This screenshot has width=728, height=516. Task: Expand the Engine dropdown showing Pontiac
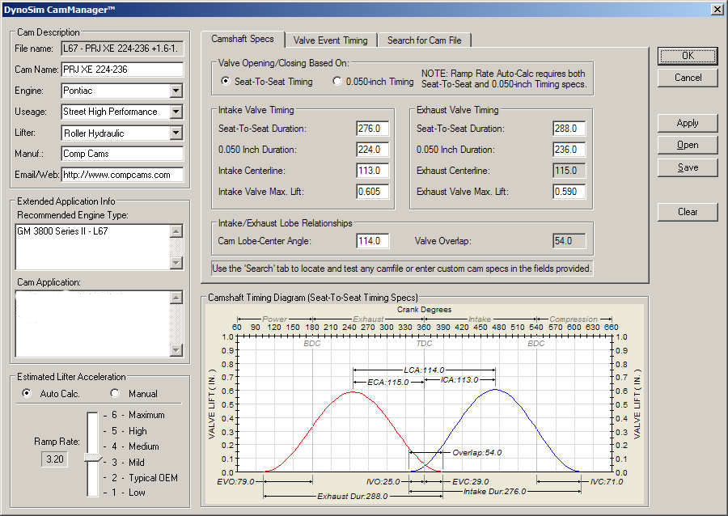click(x=176, y=91)
